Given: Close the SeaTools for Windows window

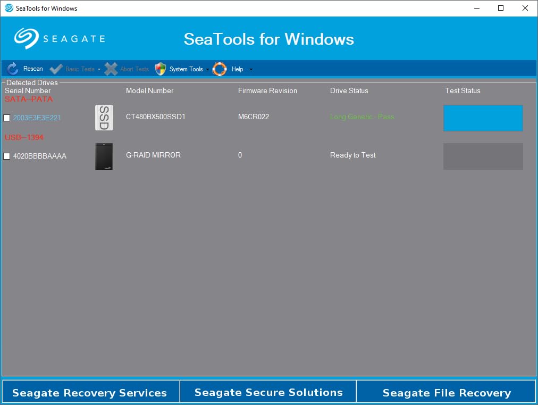Looking at the screenshot, I should [x=525, y=8].
